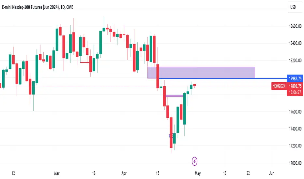Viewport: 304px width, 179px height.
Task: Select the blue horizontal line at 17987.75
Action: [223, 78]
